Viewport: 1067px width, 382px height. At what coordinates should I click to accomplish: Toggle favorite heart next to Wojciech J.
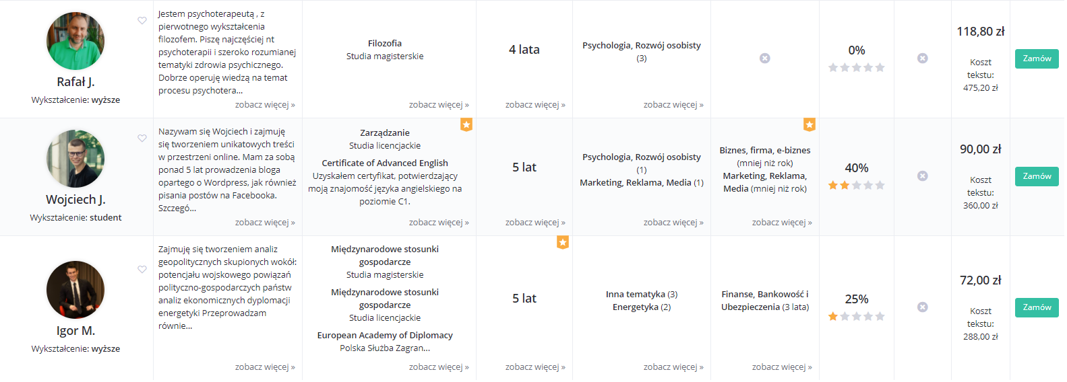coord(142,139)
